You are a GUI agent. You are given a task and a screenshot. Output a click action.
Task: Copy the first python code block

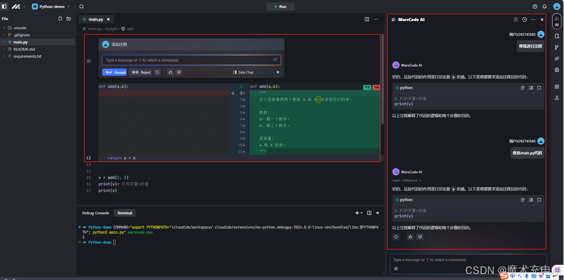click(x=523, y=88)
